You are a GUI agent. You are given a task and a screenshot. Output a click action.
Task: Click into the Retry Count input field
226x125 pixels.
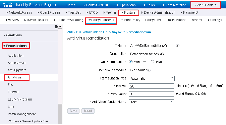tap(151, 94)
